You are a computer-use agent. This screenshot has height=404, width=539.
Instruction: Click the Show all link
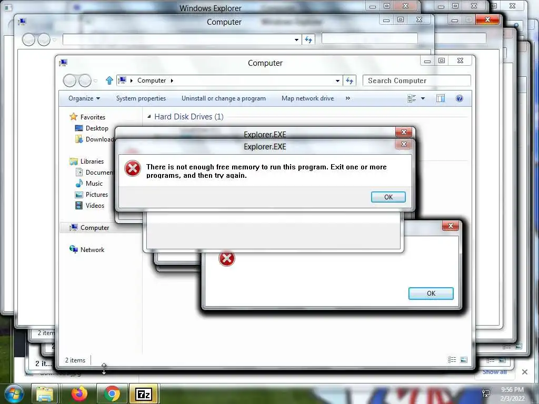click(x=495, y=372)
